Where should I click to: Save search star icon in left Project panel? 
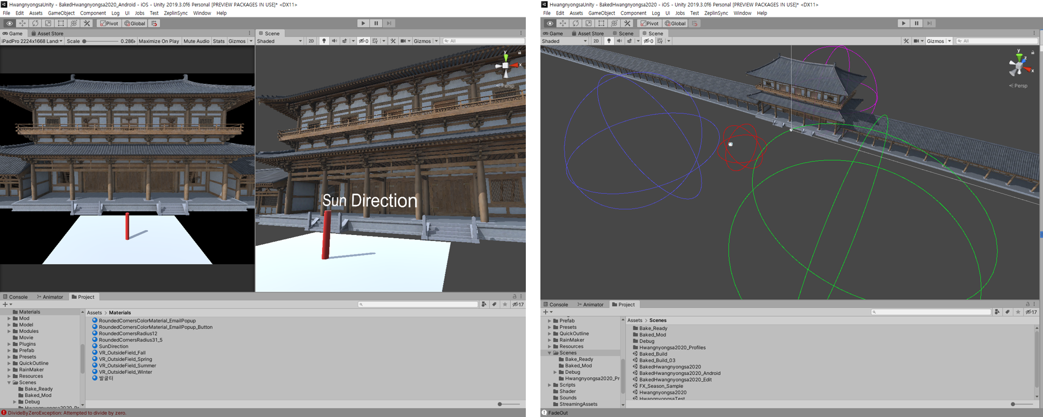coord(505,304)
